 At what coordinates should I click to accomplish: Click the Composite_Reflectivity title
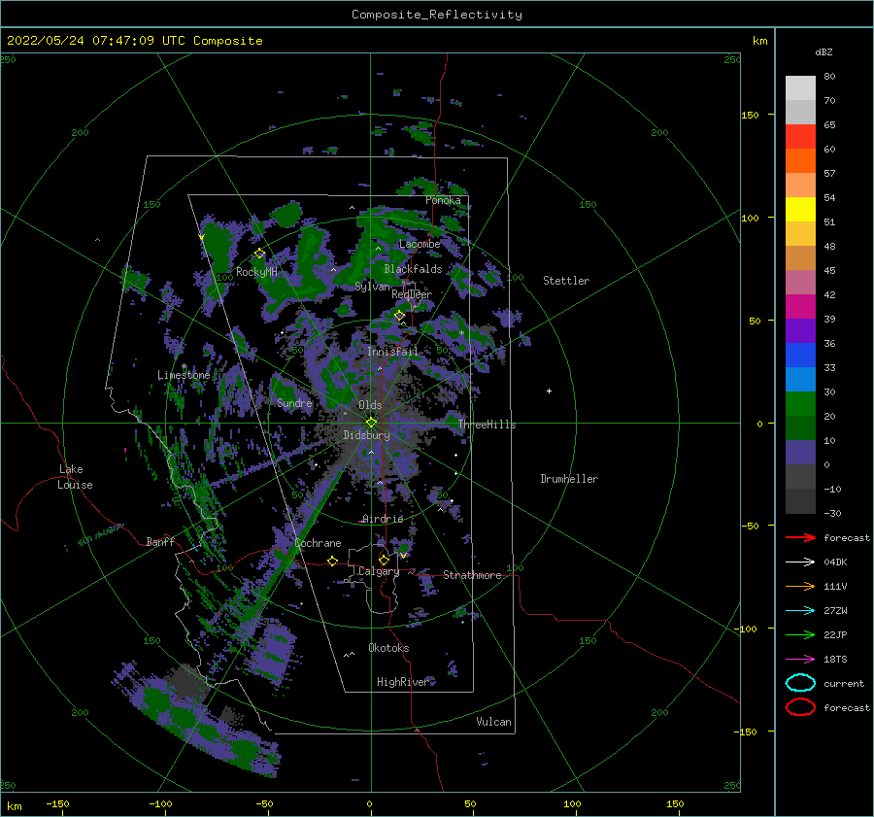click(436, 15)
